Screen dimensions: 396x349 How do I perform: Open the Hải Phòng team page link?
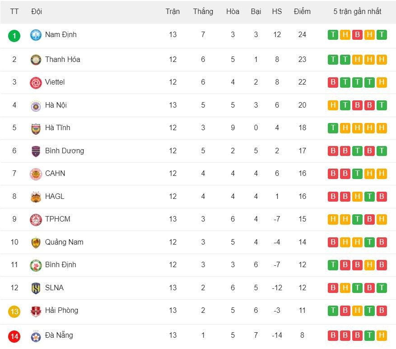point(61,310)
